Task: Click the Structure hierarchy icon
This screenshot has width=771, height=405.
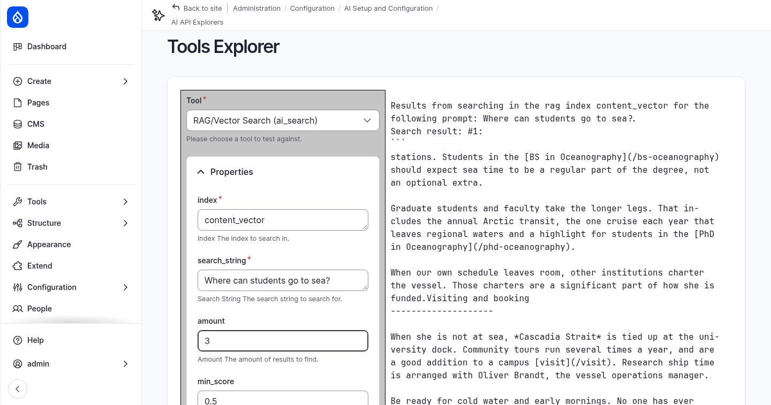Action: 18,223
